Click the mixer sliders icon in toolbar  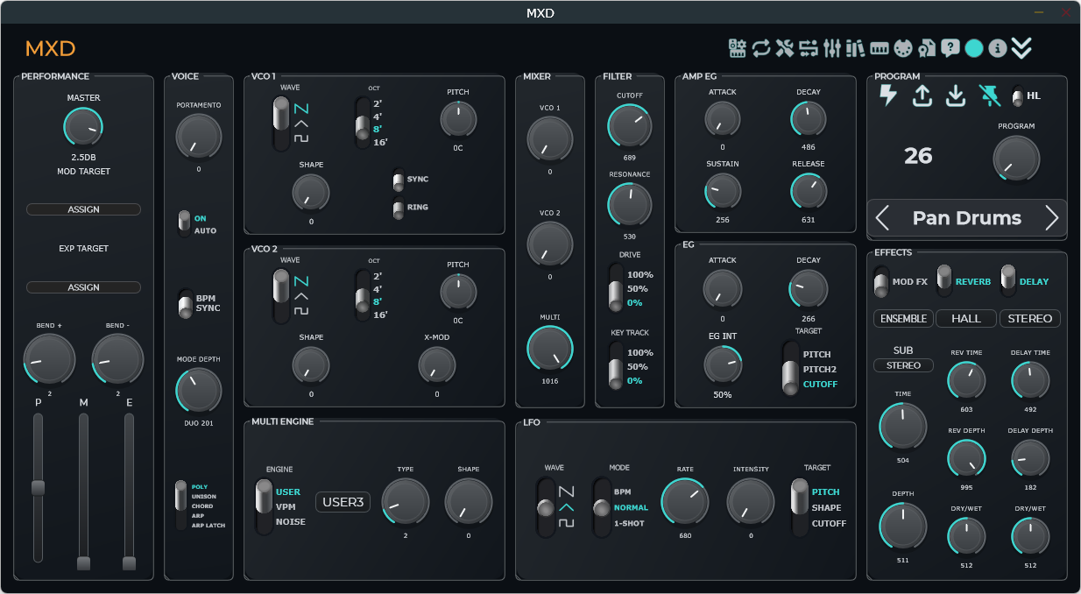[x=832, y=48]
